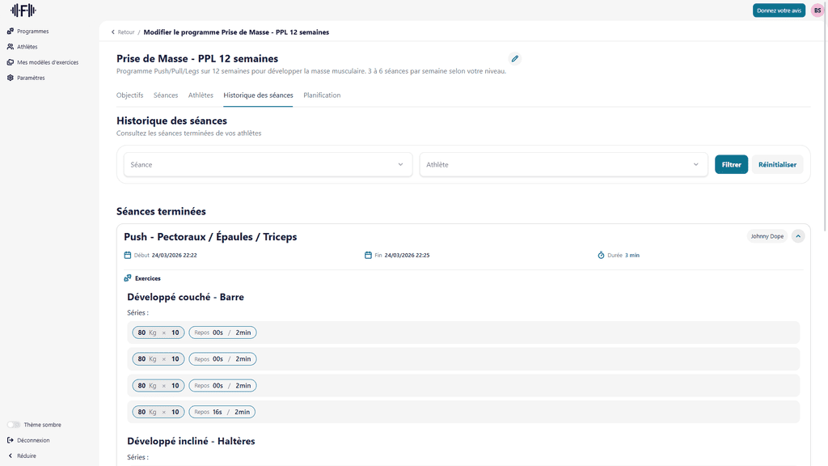828x466 pixels.
Task: Click the Paramètres gear icon
Action: pos(11,78)
